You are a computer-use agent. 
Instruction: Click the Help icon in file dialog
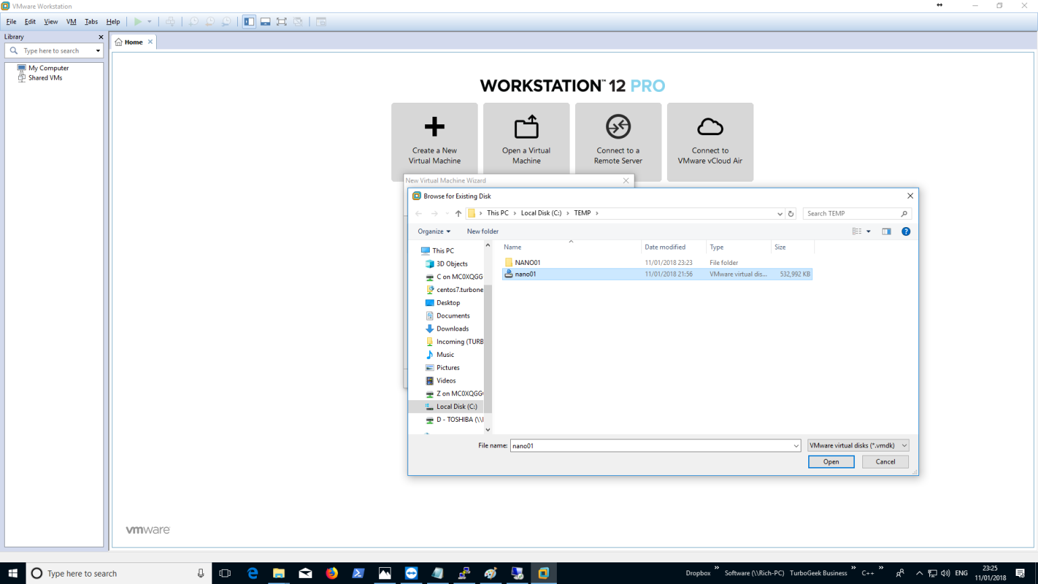click(x=906, y=231)
